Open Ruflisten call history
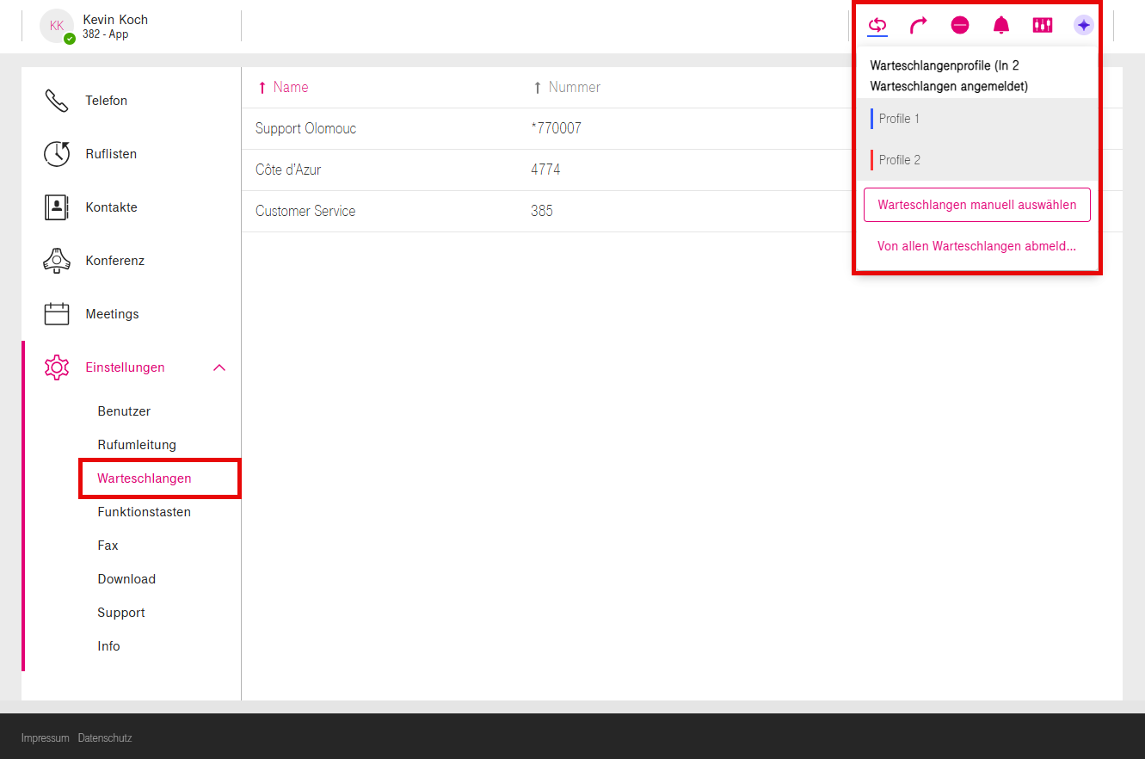Screen dimensions: 1145x759 [x=111, y=154]
